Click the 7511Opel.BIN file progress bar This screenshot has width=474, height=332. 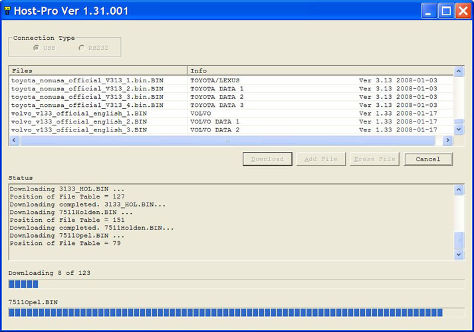237,312
